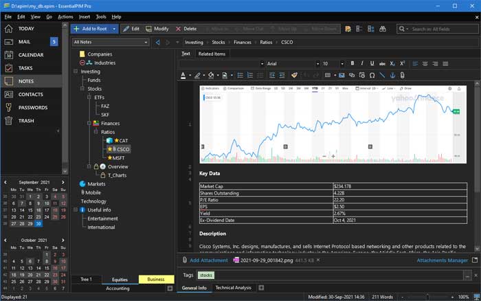
Task: Click the paperclip attach icon in toolbar
Action: click(402, 75)
